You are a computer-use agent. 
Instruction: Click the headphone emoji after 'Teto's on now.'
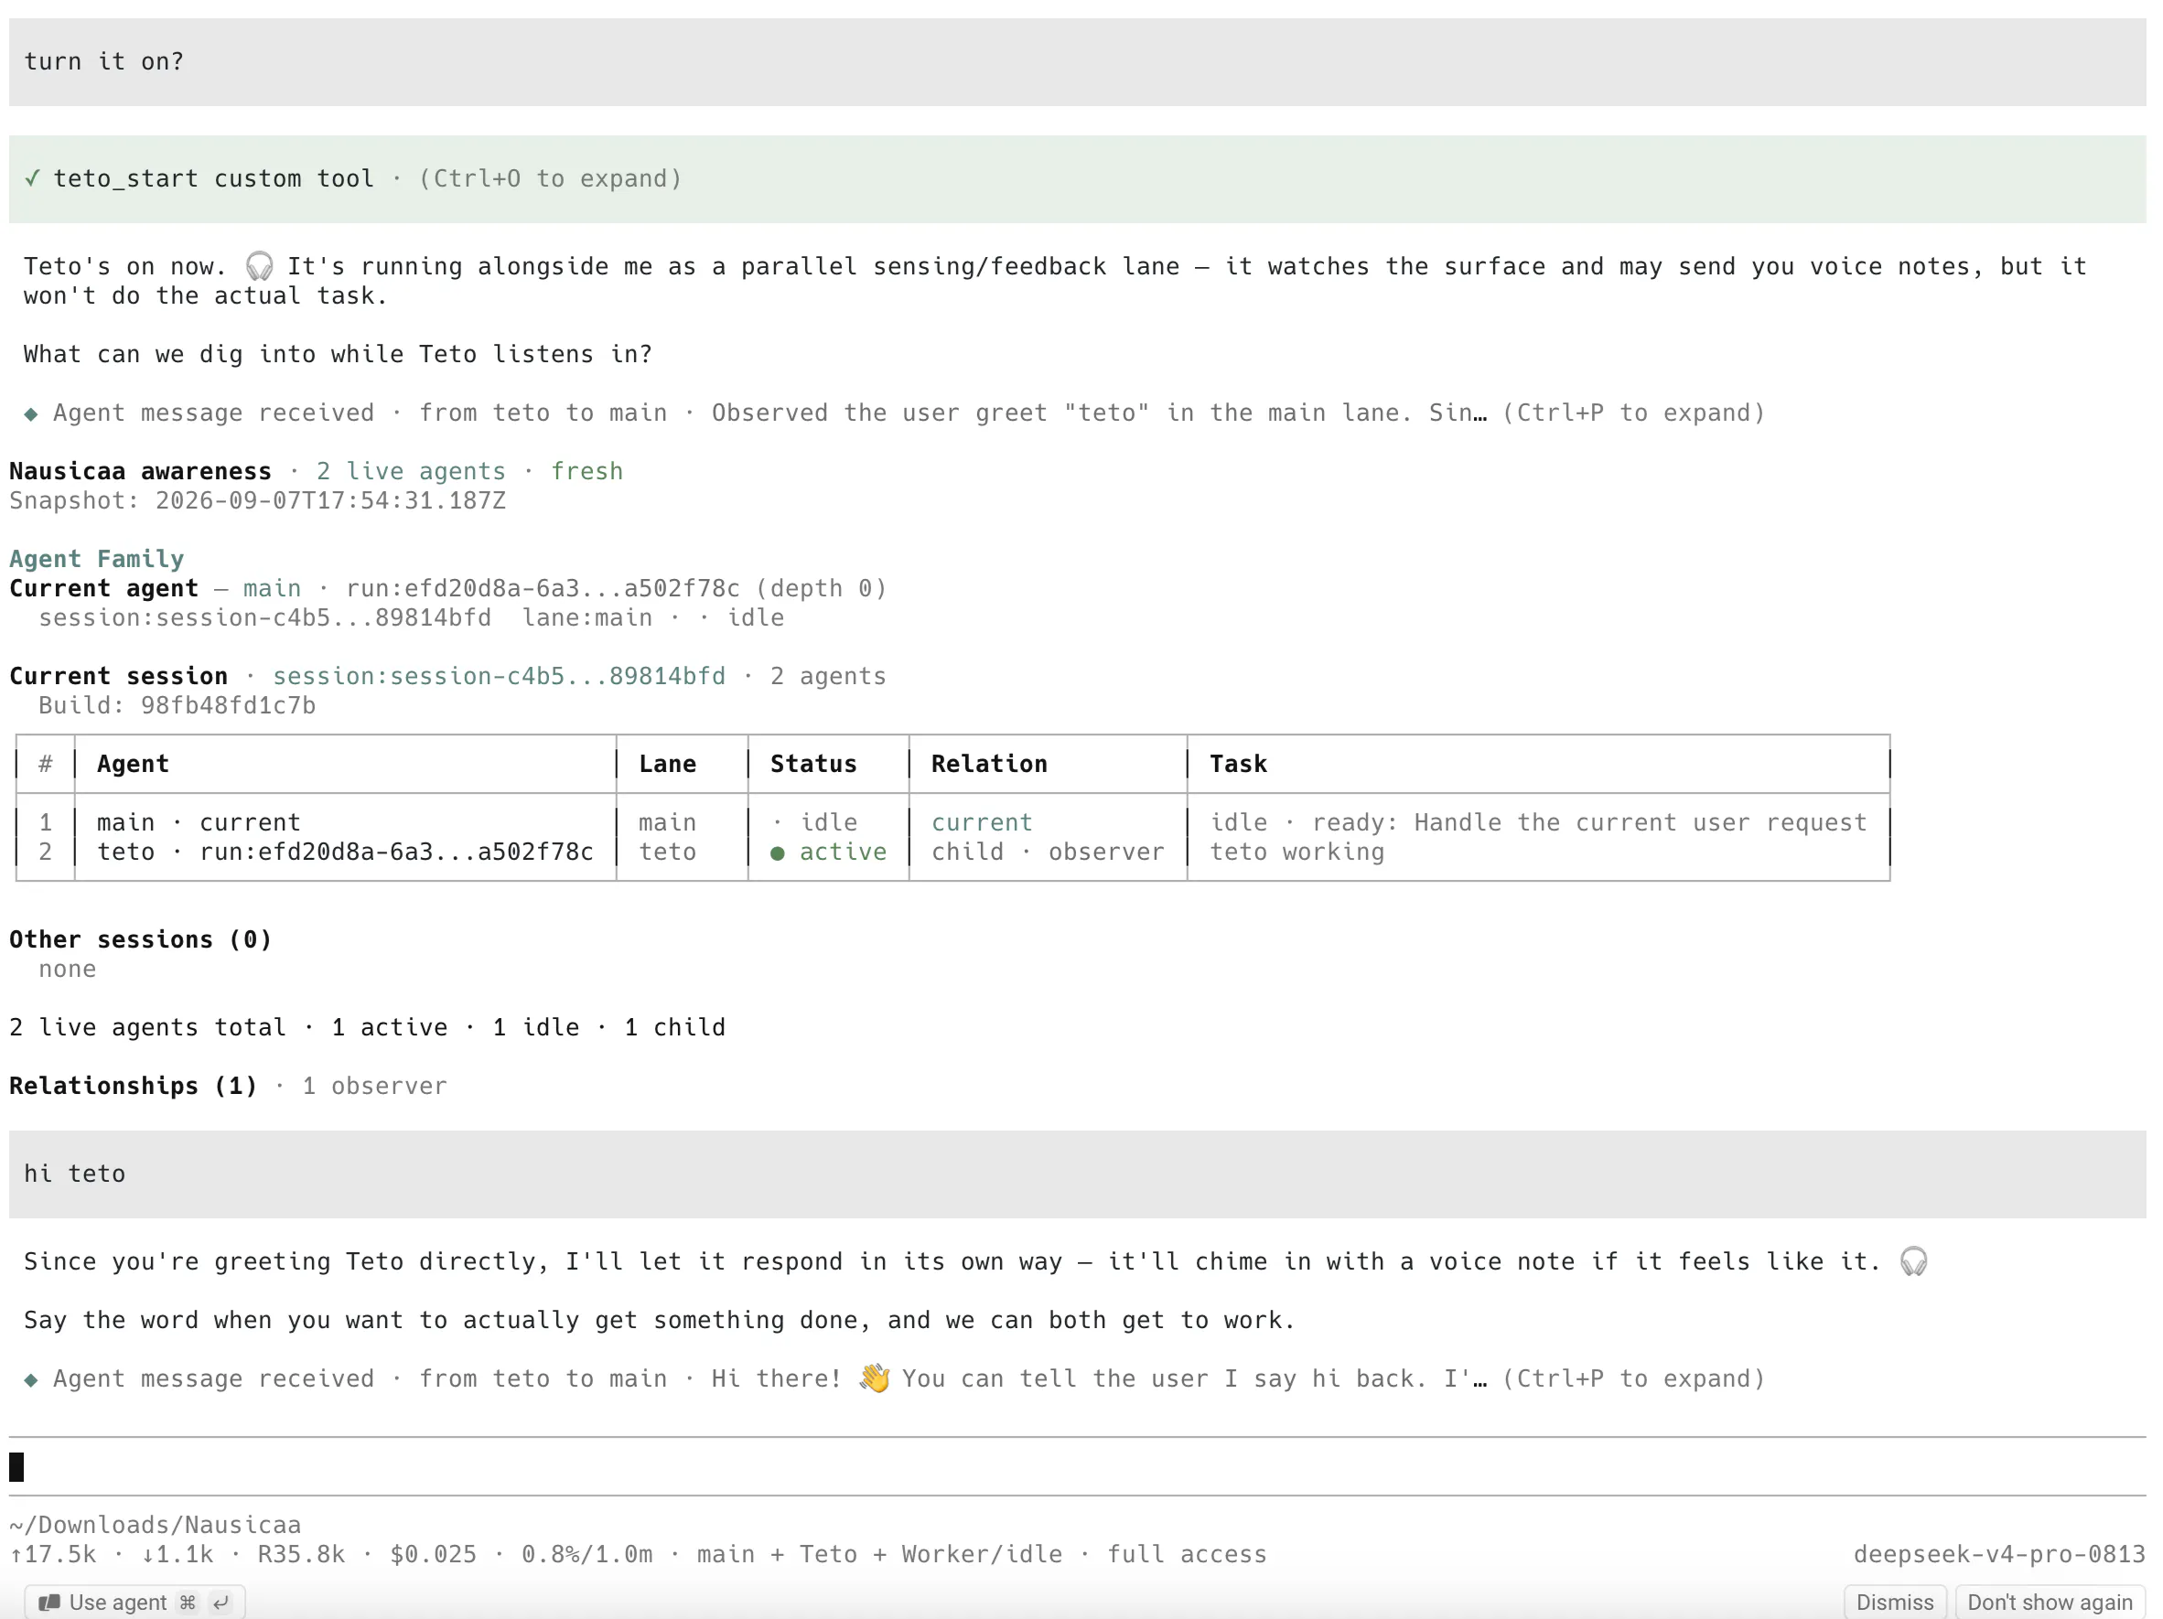[259, 266]
